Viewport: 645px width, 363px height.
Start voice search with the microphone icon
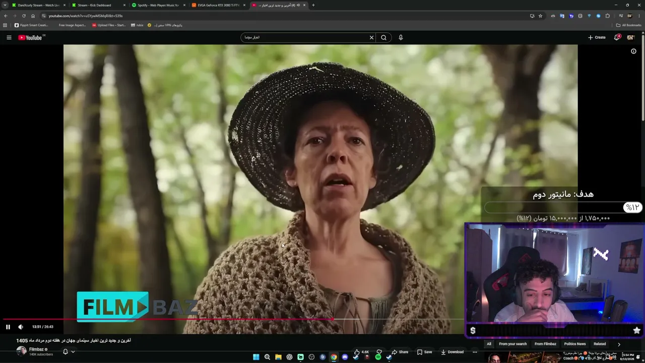401,37
